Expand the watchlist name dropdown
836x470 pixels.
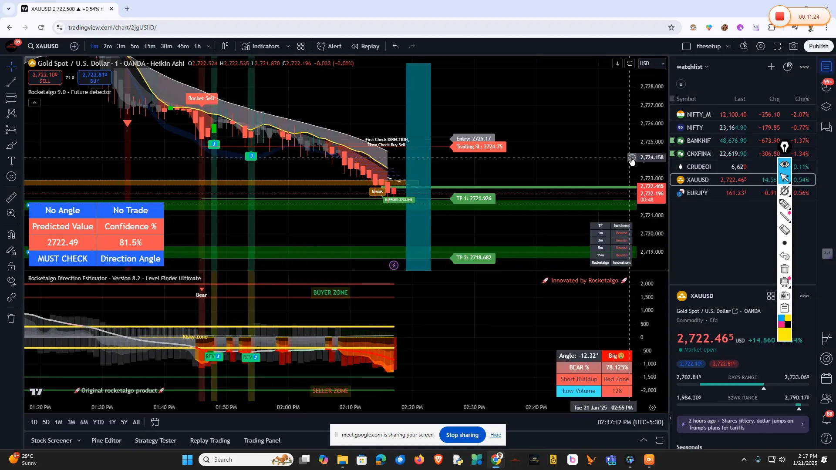(x=692, y=67)
